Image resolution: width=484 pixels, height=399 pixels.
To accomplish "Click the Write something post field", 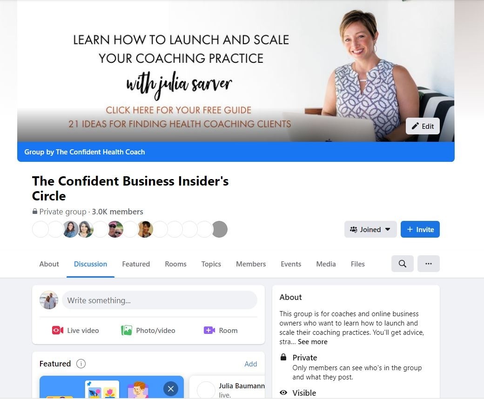I will (x=160, y=300).
